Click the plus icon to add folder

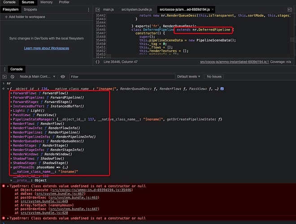[6, 17]
